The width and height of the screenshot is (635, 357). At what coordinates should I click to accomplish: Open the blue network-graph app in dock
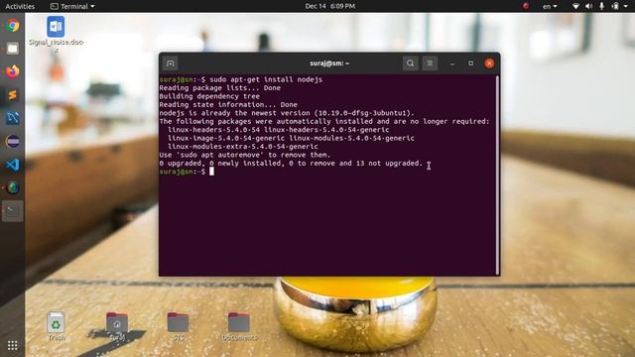pos(13,118)
